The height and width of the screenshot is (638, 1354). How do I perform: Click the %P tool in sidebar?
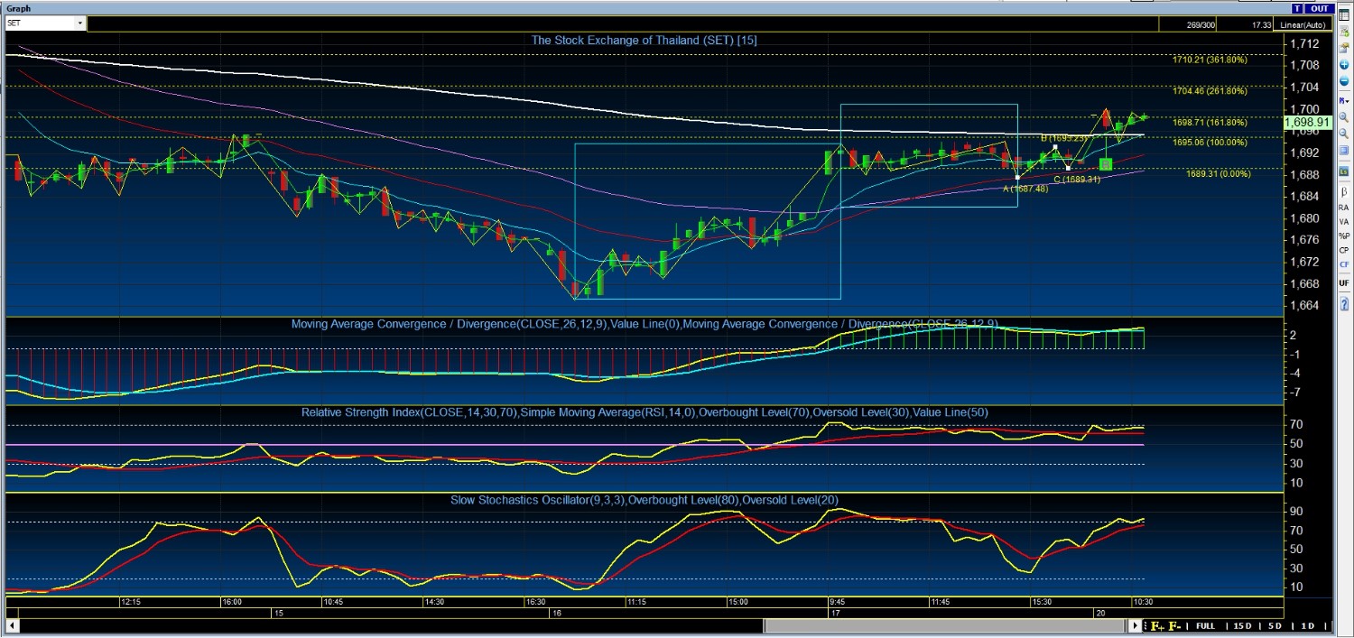(x=1344, y=236)
